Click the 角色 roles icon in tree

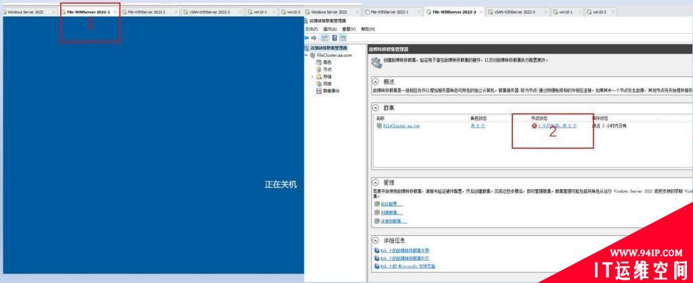[x=319, y=62]
